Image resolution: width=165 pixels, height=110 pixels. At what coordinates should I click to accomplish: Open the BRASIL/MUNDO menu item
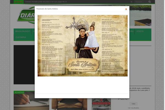pos(23,31)
